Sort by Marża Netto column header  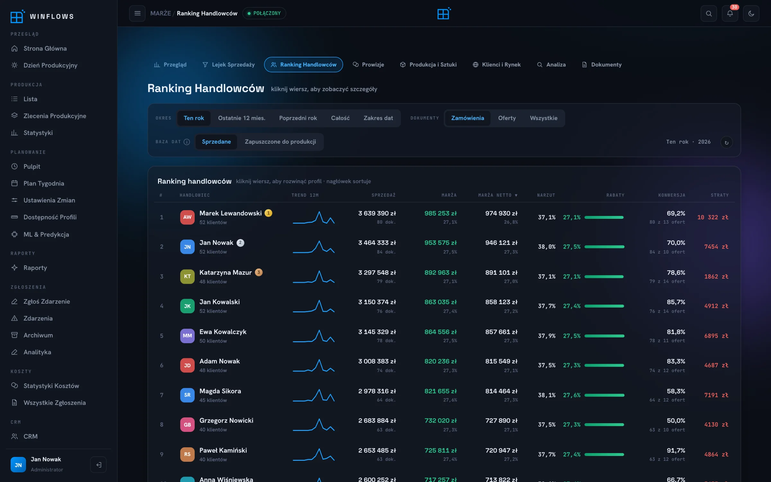[498, 195]
